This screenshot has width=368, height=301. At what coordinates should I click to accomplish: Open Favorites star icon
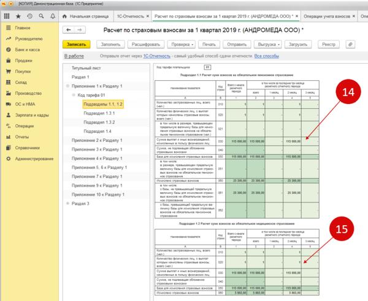18,16
